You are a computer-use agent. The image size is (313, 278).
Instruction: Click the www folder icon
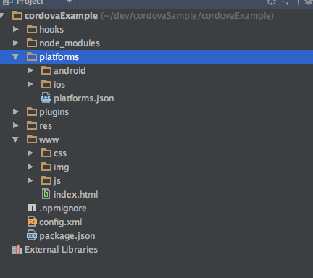coord(32,139)
